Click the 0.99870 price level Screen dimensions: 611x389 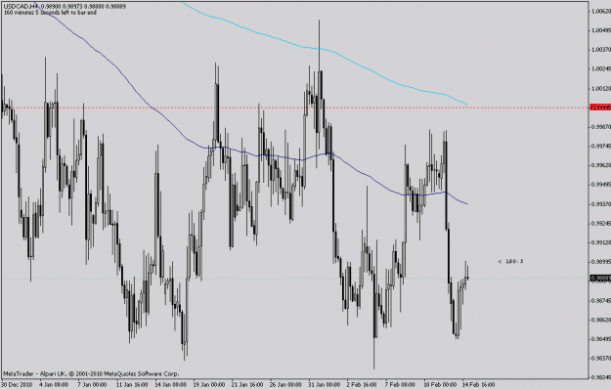click(x=601, y=127)
